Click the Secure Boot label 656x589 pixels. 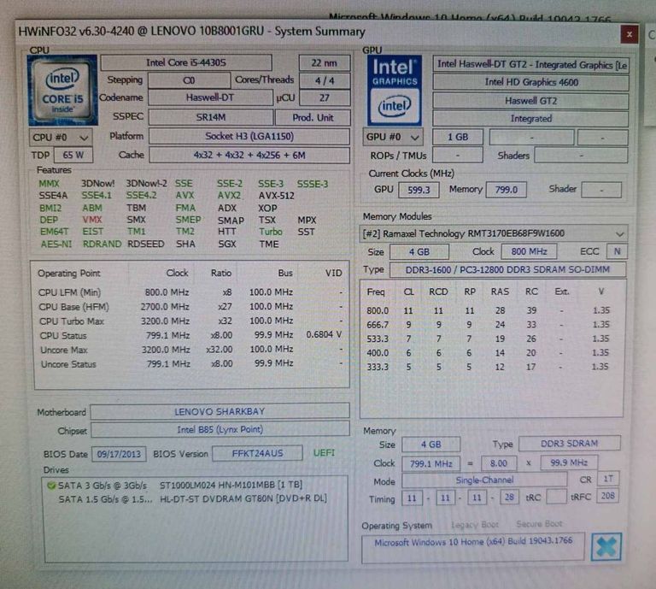539,524
